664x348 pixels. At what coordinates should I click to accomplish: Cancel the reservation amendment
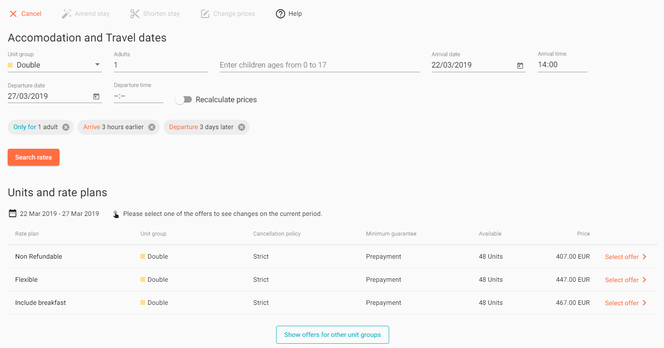[25, 14]
